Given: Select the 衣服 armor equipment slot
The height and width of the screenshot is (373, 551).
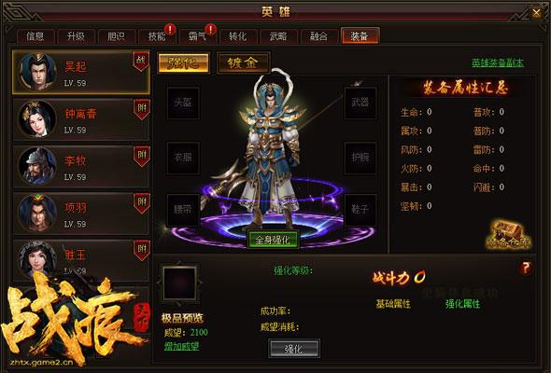Looking at the screenshot, I should (183, 158).
